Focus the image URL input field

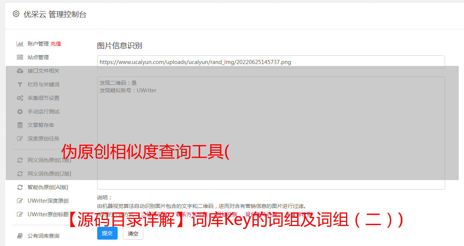click(271, 62)
